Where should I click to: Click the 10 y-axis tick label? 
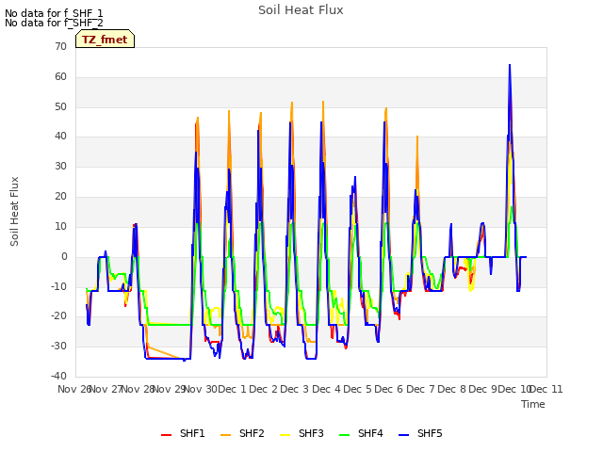click(60, 226)
